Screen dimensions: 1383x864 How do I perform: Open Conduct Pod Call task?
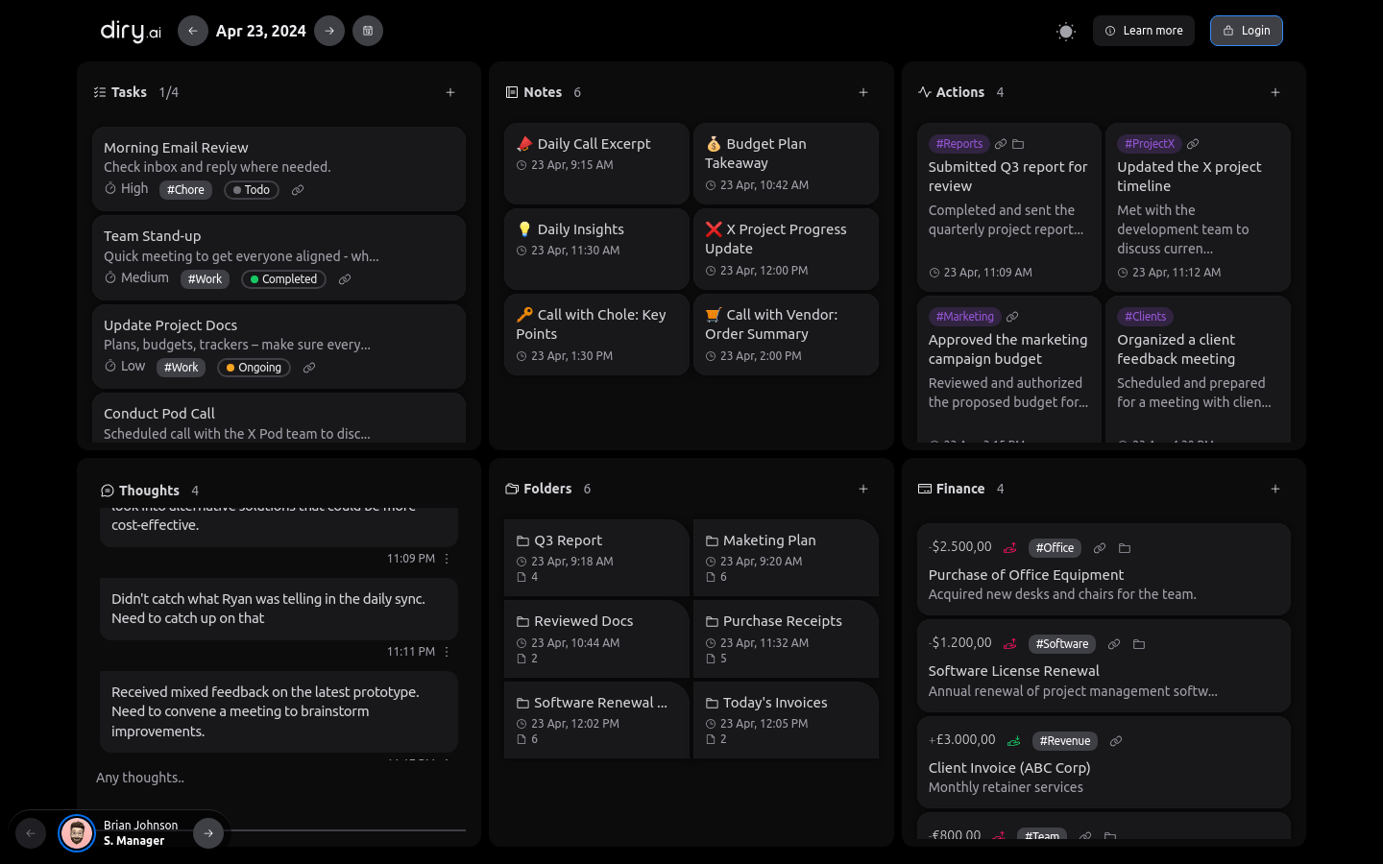279,420
